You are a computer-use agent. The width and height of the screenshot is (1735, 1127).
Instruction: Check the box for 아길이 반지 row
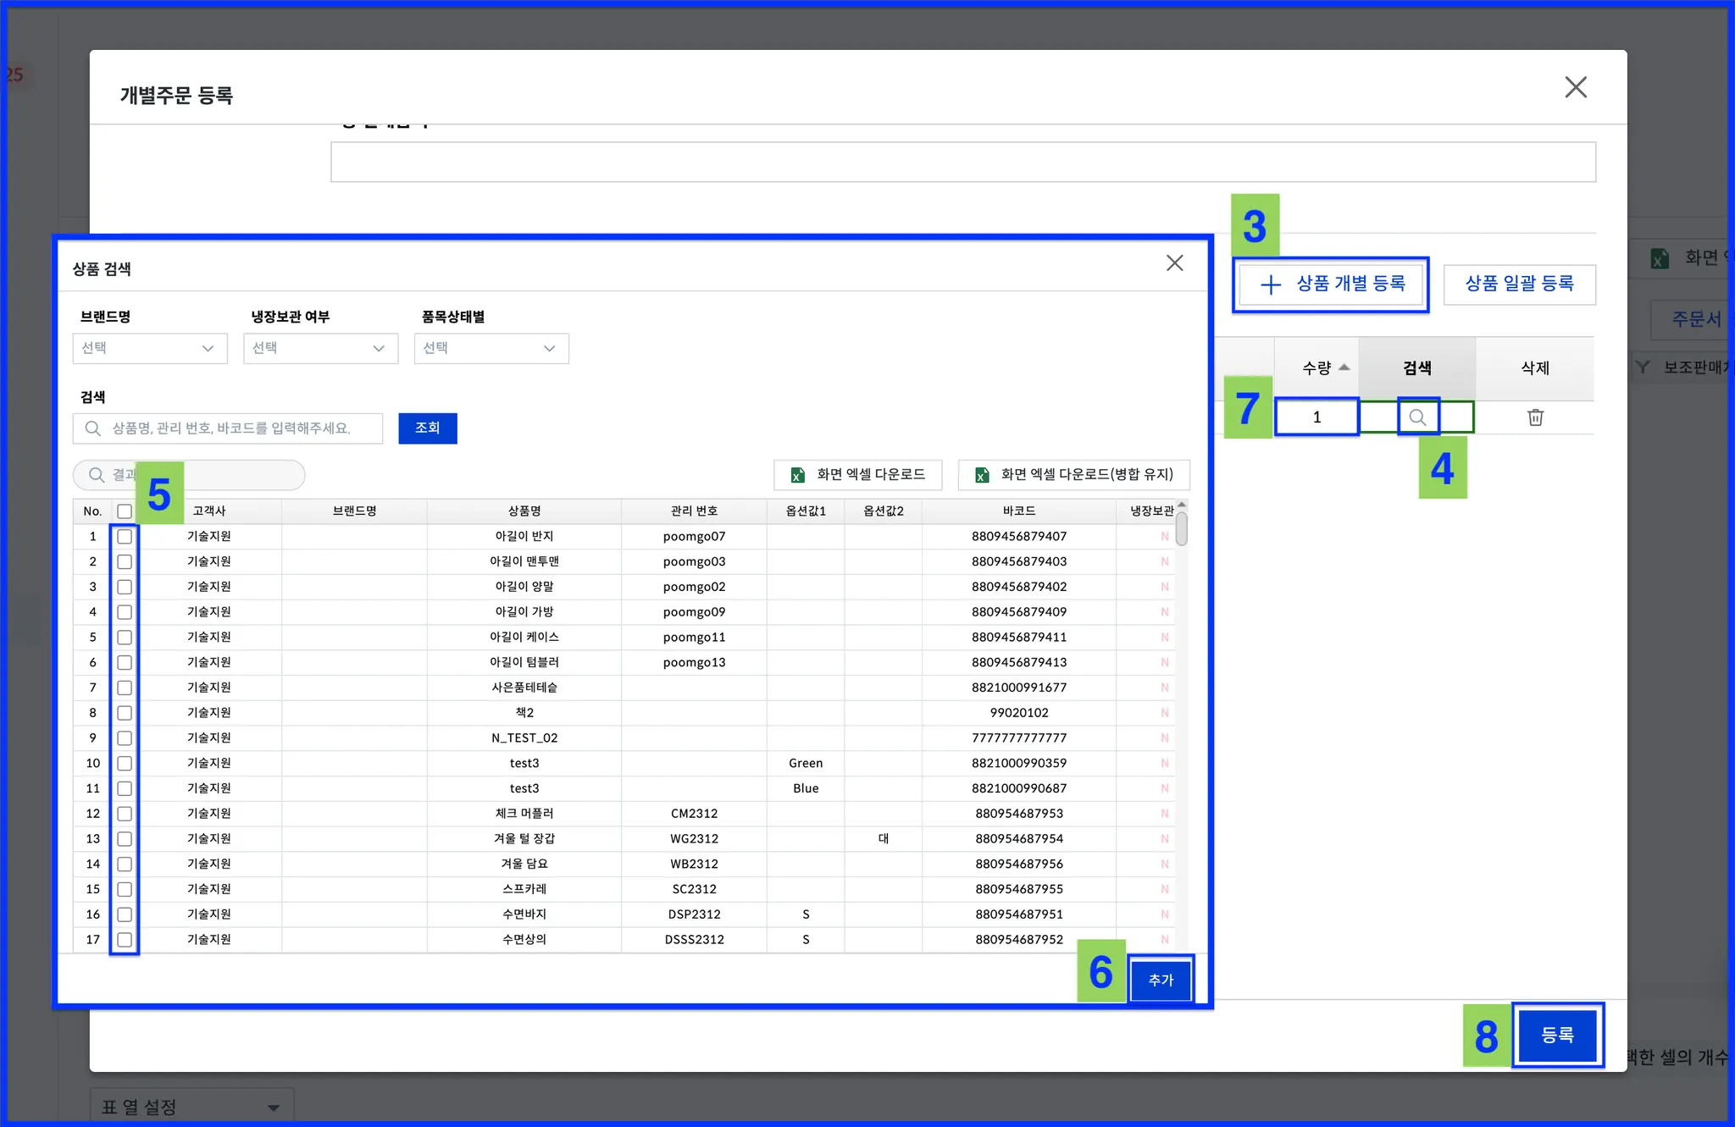[x=125, y=537]
